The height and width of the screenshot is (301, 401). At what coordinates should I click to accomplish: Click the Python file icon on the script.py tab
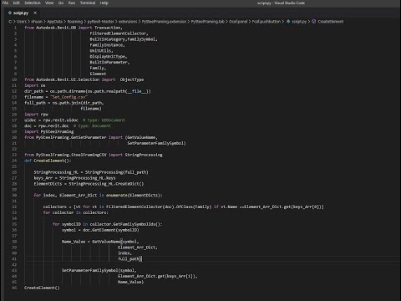click(x=10, y=13)
